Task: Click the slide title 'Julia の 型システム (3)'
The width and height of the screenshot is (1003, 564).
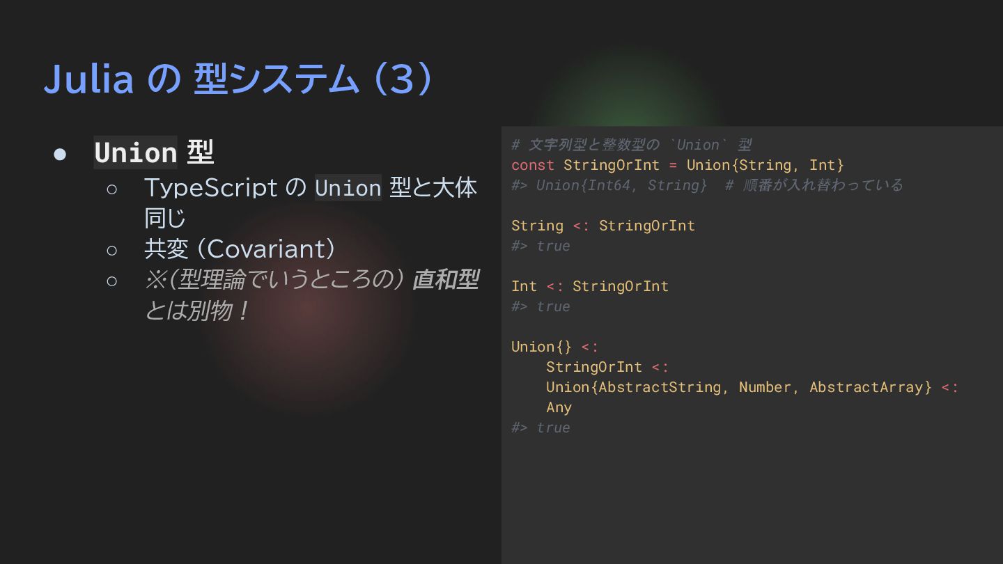Action: click(x=239, y=79)
